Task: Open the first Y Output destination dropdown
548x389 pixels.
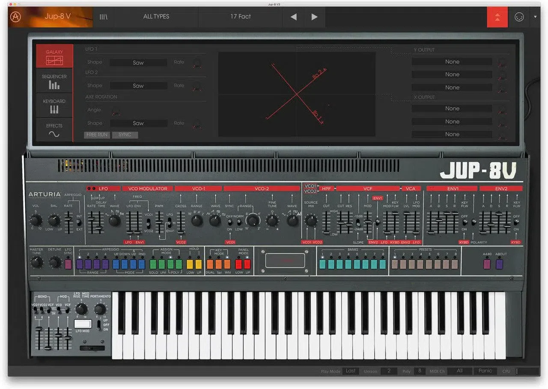Action: click(452, 62)
